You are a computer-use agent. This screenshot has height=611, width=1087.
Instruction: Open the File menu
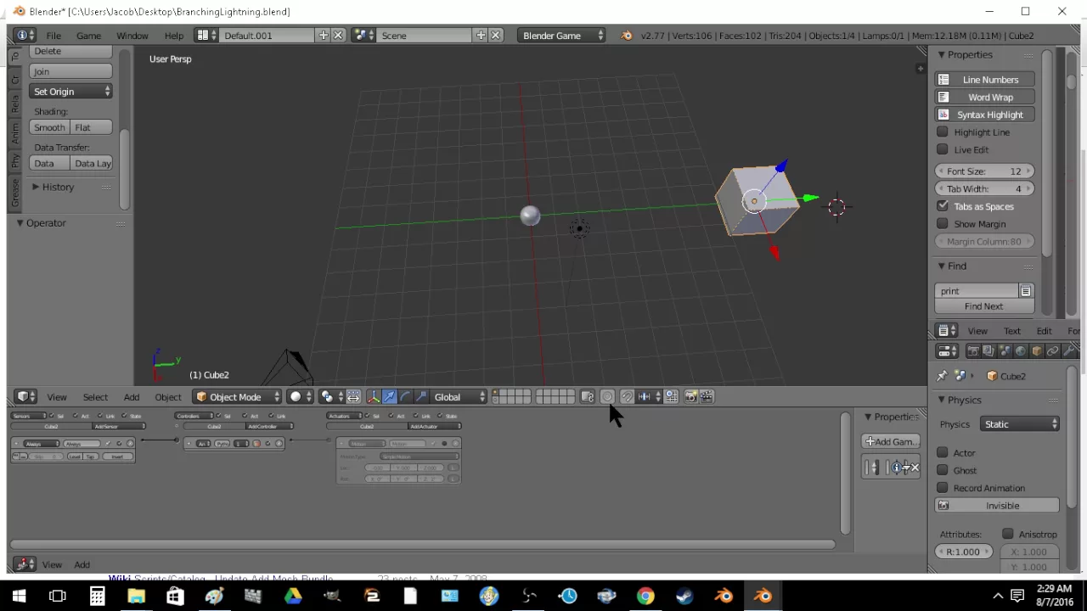(54, 36)
